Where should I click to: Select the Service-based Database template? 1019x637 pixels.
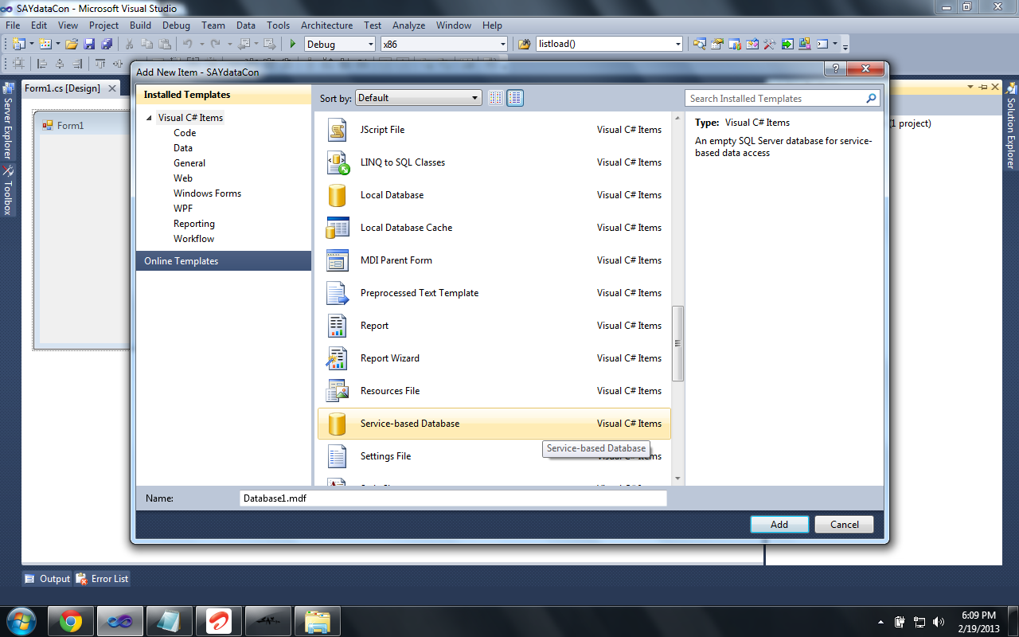click(494, 424)
